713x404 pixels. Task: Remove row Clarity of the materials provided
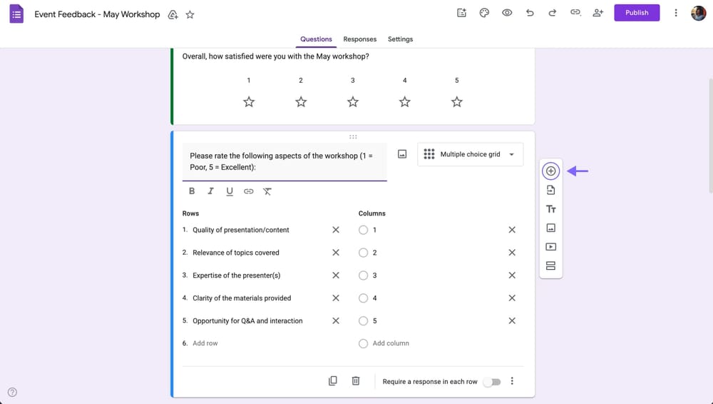(x=336, y=298)
